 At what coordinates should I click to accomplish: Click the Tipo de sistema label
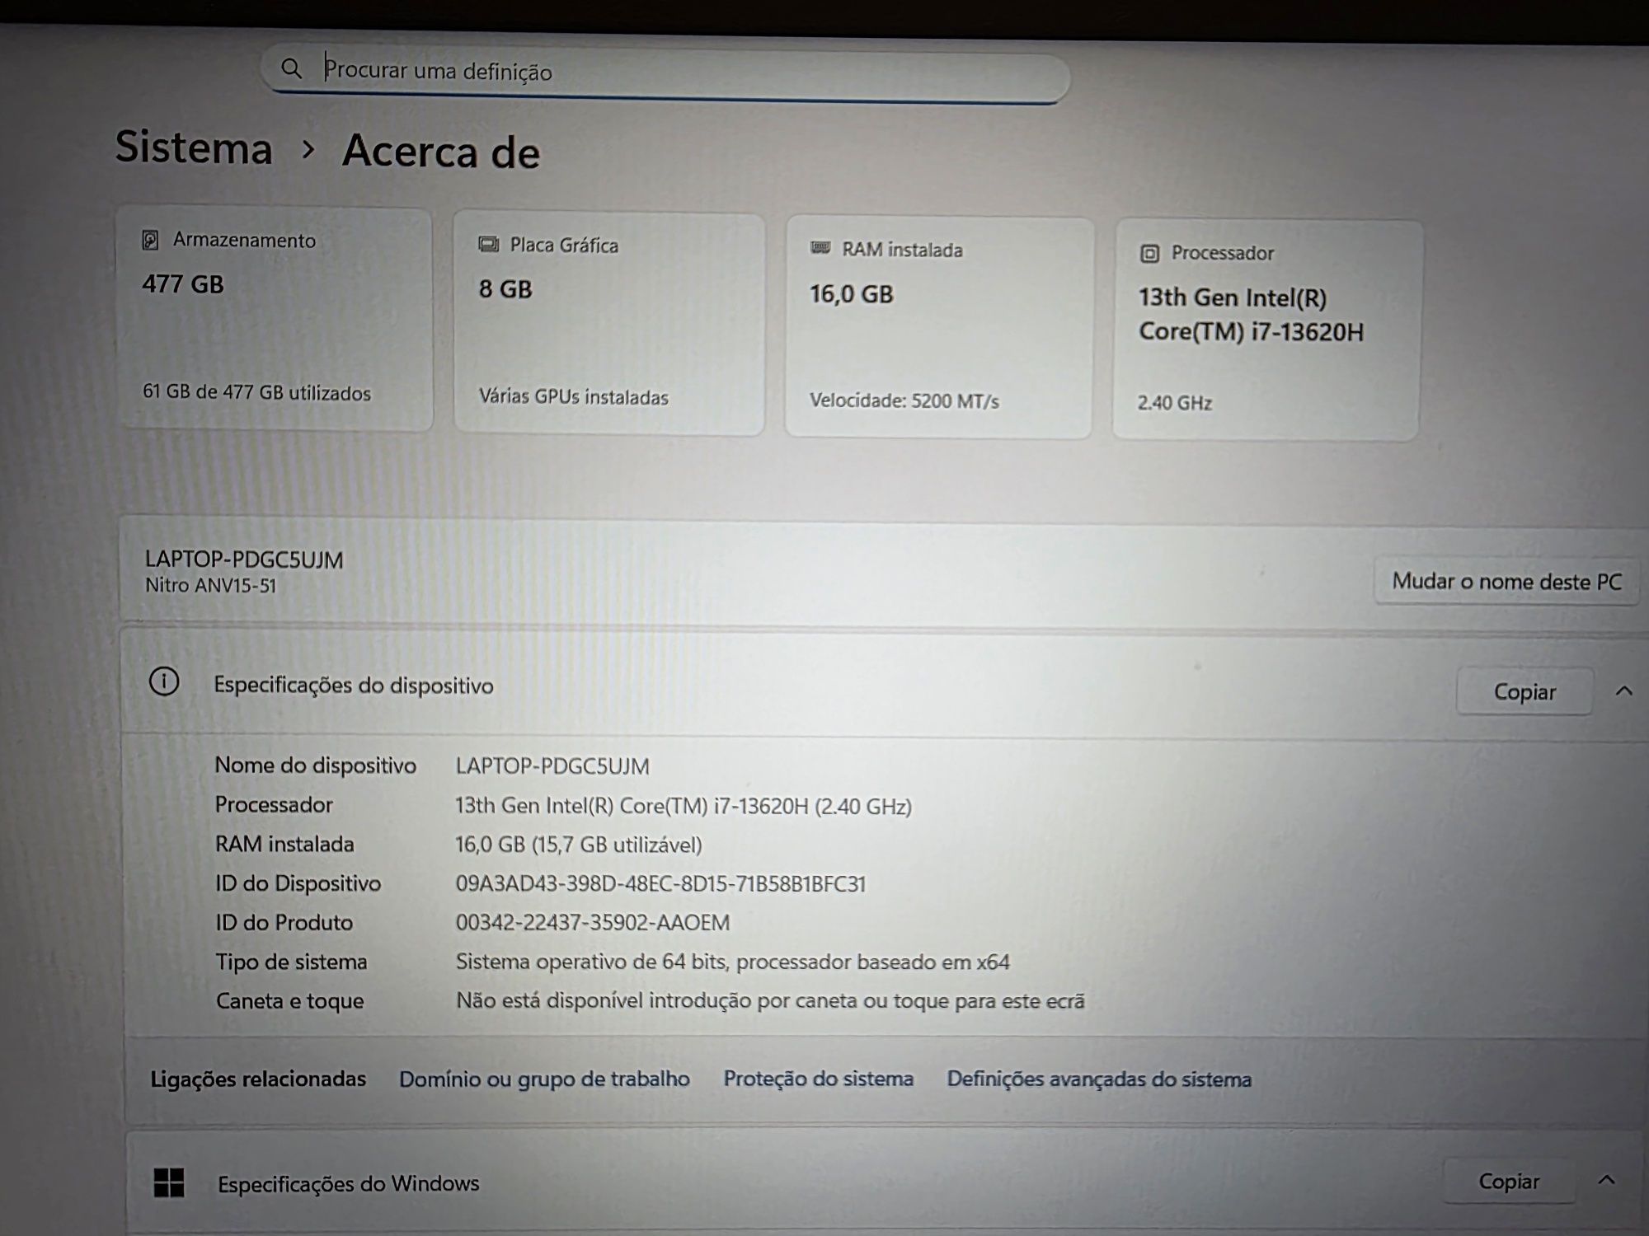[292, 962]
